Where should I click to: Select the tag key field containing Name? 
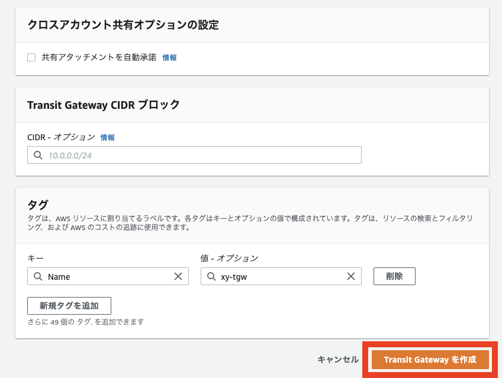107,276
